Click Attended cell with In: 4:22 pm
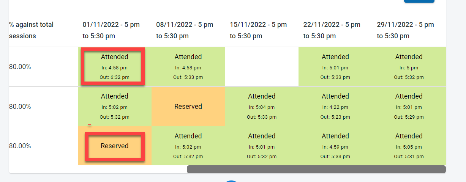 tap(335, 107)
